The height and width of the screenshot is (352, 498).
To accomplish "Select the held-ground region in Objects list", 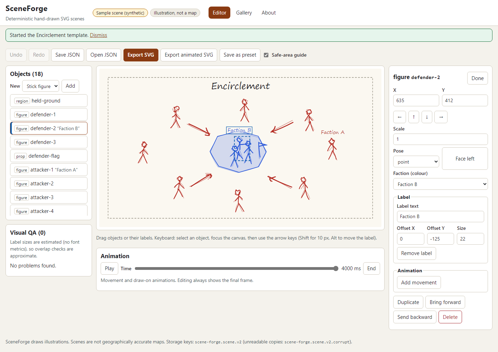I will (49, 101).
